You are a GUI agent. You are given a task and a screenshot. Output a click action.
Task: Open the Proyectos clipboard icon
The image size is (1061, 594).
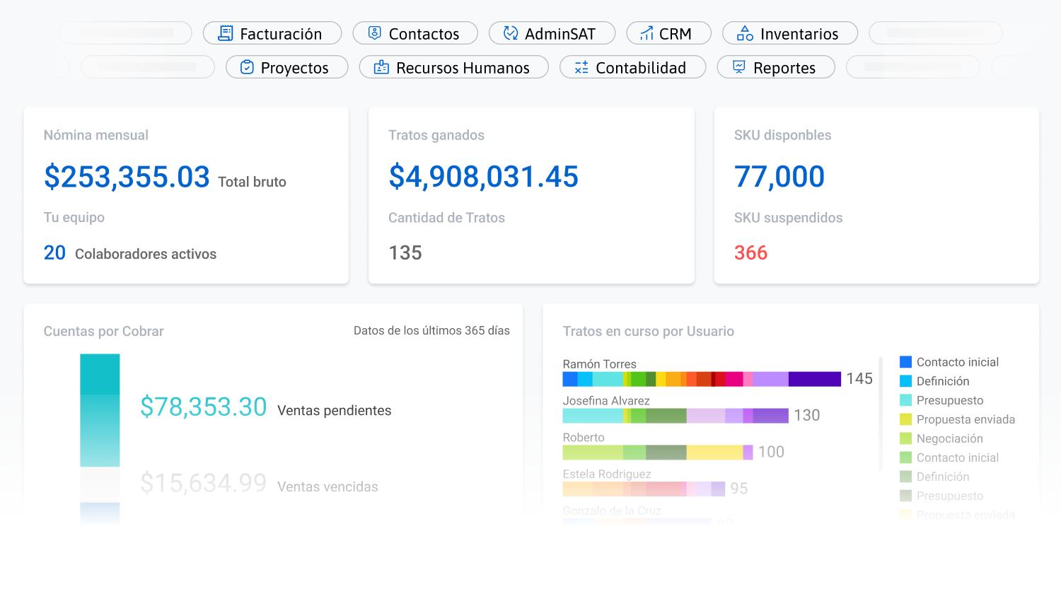tap(247, 67)
